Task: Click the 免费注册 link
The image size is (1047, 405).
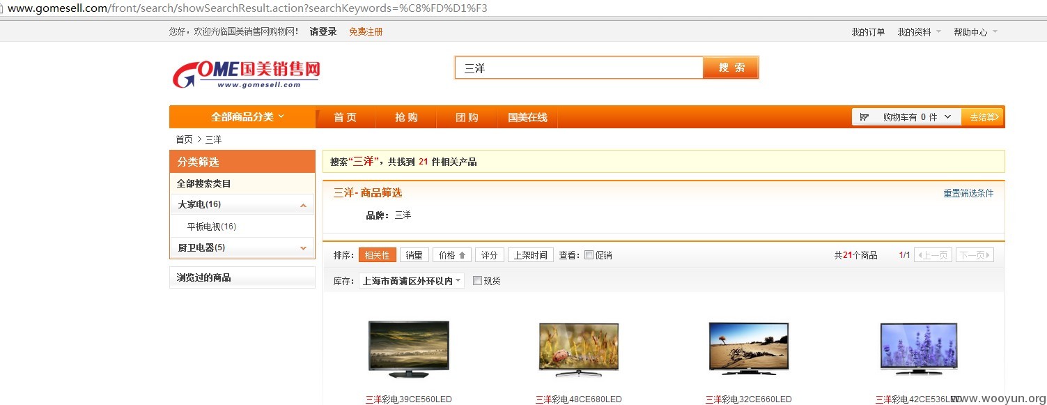Action: [366, 32]
